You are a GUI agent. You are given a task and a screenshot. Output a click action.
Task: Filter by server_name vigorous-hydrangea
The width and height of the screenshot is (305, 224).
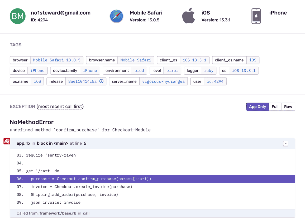[x=163, y=81]
